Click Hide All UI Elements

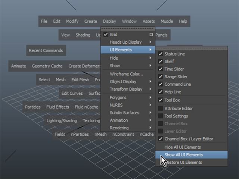[192, 147]
